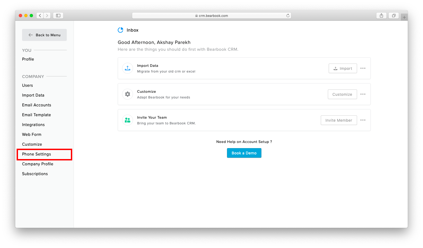
Task: Click the Inbox pie-chart icon
Action: tap(120, 30)
